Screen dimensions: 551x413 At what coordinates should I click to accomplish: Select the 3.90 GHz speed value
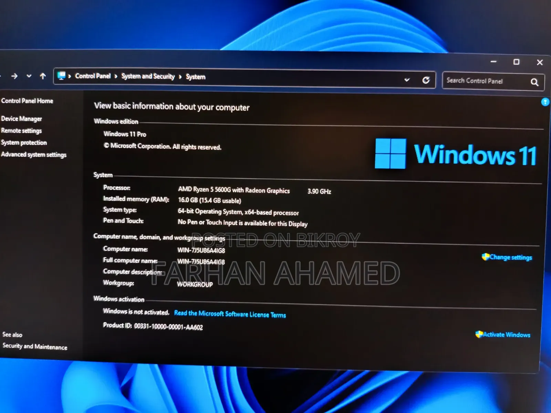319,191
